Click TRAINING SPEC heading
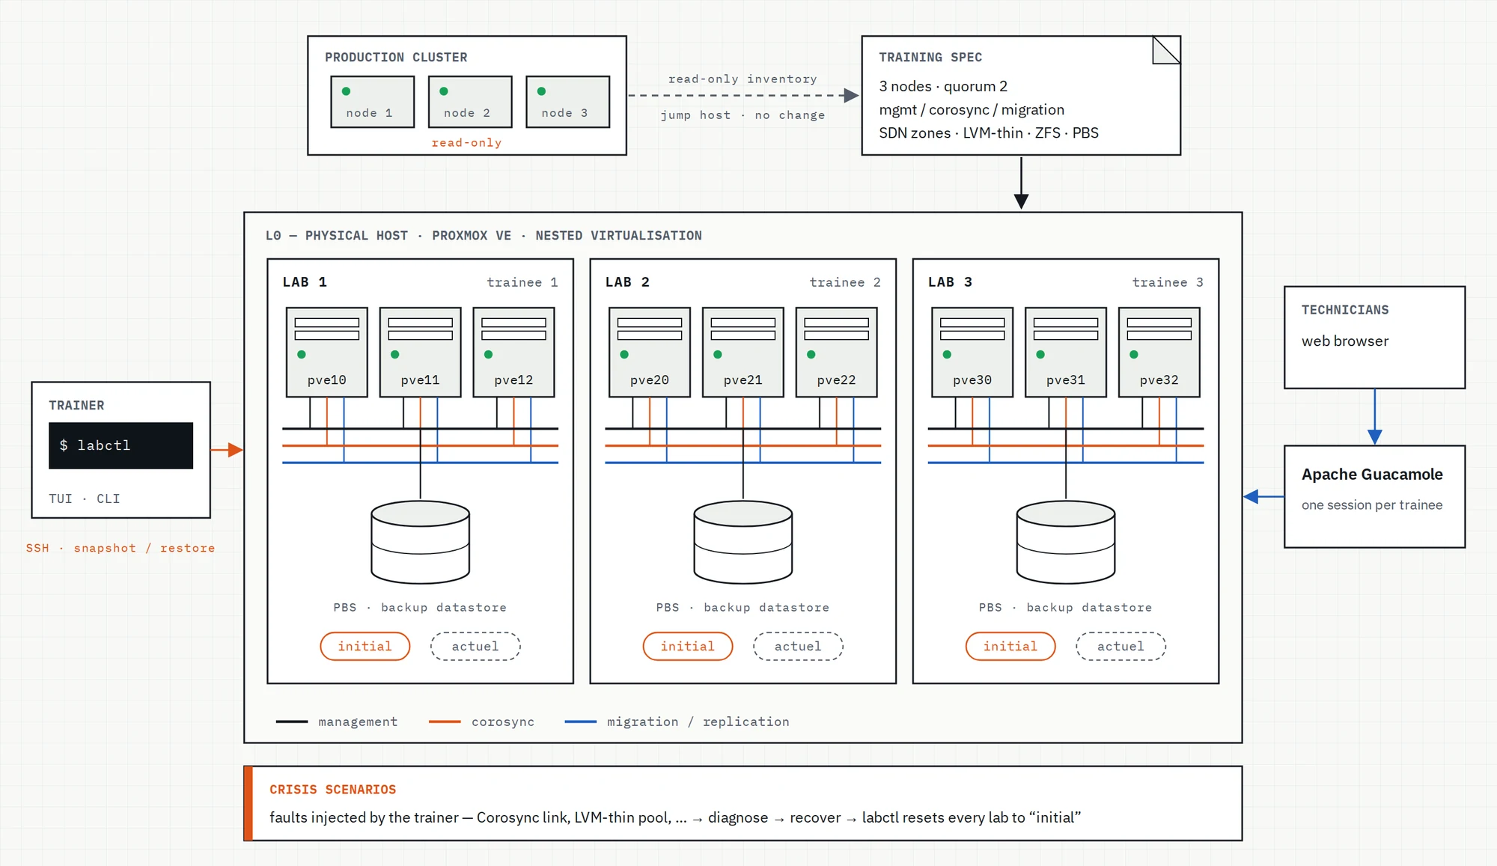1497x866 pixels. click(930, 58)
